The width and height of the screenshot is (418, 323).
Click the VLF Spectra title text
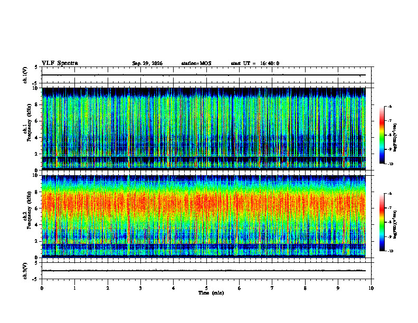60,63
